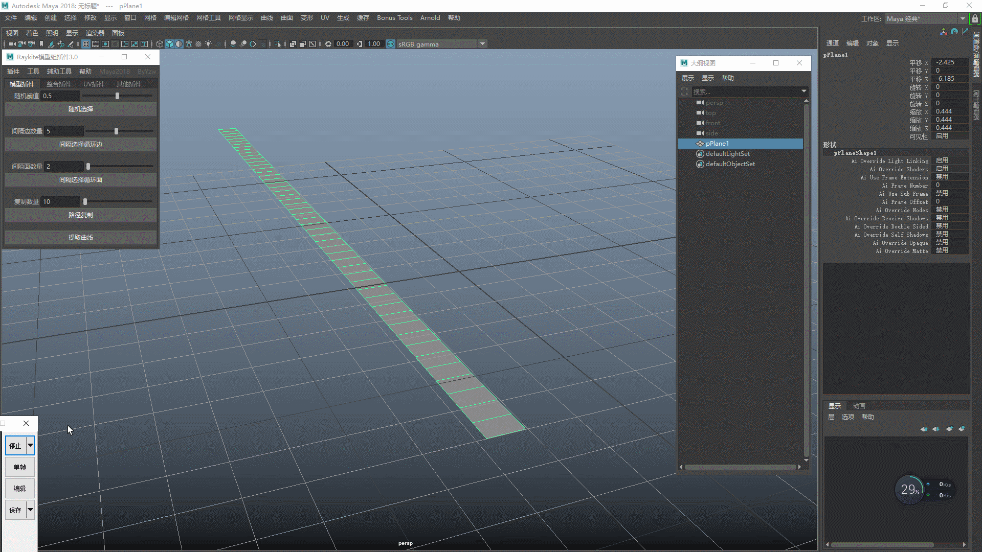Screen dimensions: 982x552
Task: Click the persp camera icon in outliner
Action: tap(700, 102)
